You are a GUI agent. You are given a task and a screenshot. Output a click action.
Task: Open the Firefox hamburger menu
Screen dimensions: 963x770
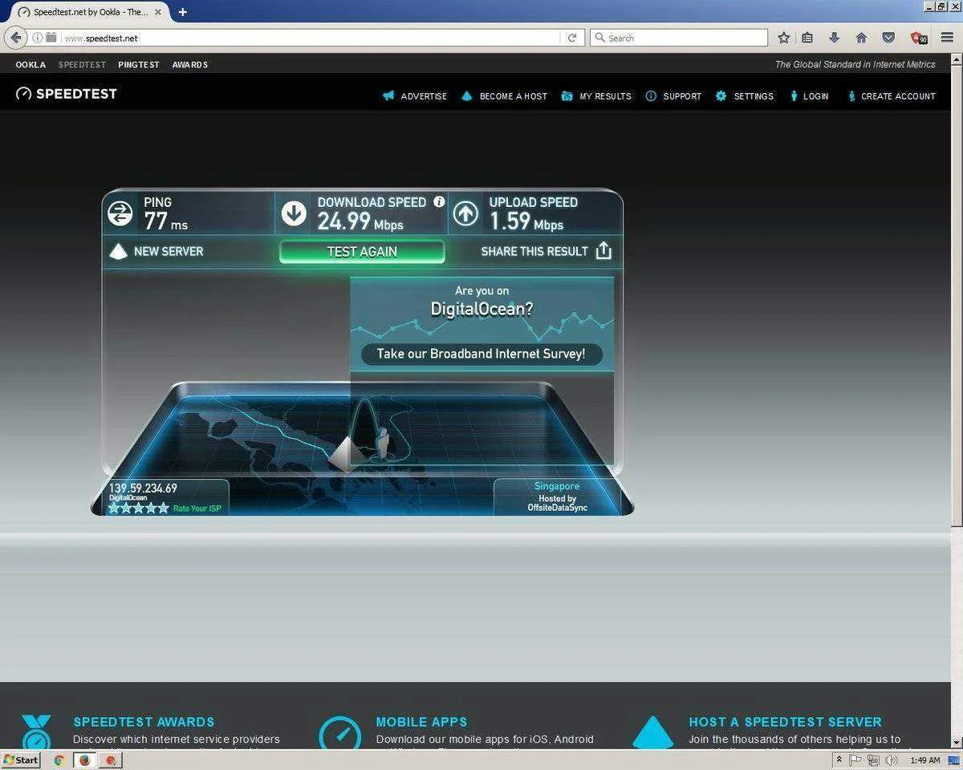(947, 38)
